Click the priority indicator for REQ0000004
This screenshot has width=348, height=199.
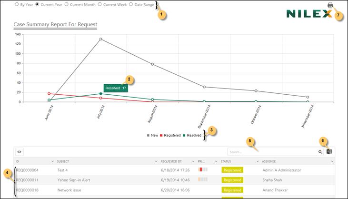click(x=203, y=169)
